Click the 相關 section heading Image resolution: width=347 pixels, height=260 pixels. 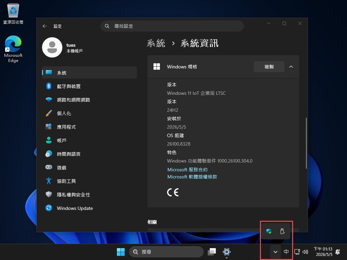click(152, 222)
